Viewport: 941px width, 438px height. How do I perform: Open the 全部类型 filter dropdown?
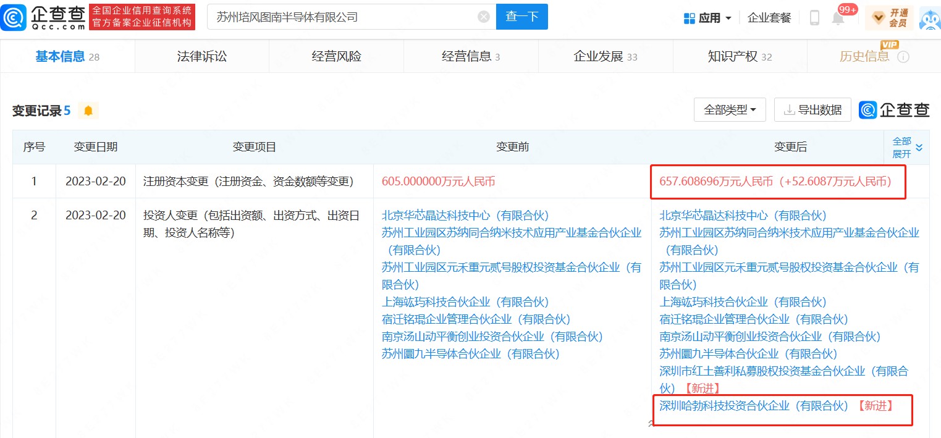pos(730,109)
